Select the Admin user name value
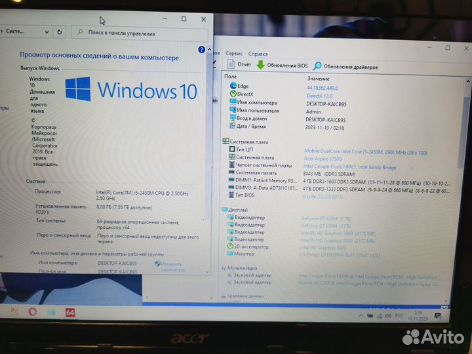The image size is (472, 354). pos(313,111)
